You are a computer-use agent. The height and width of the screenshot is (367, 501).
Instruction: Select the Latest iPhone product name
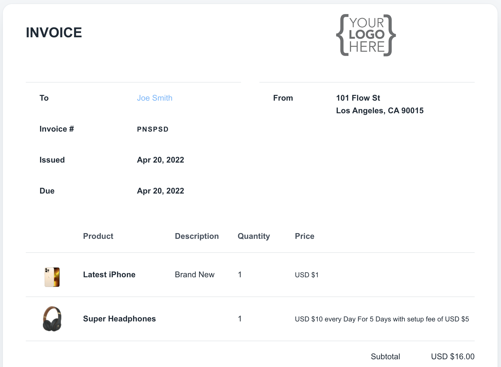coord(109,275)
